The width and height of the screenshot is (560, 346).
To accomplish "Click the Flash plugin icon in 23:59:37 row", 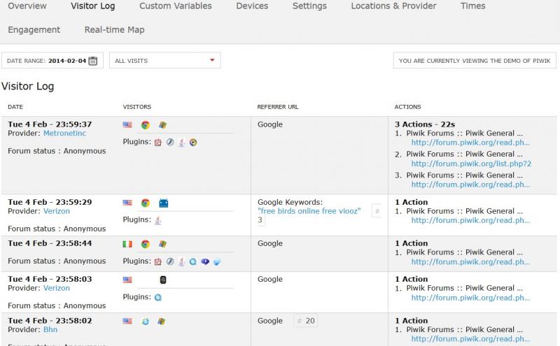I will point(170,143).
